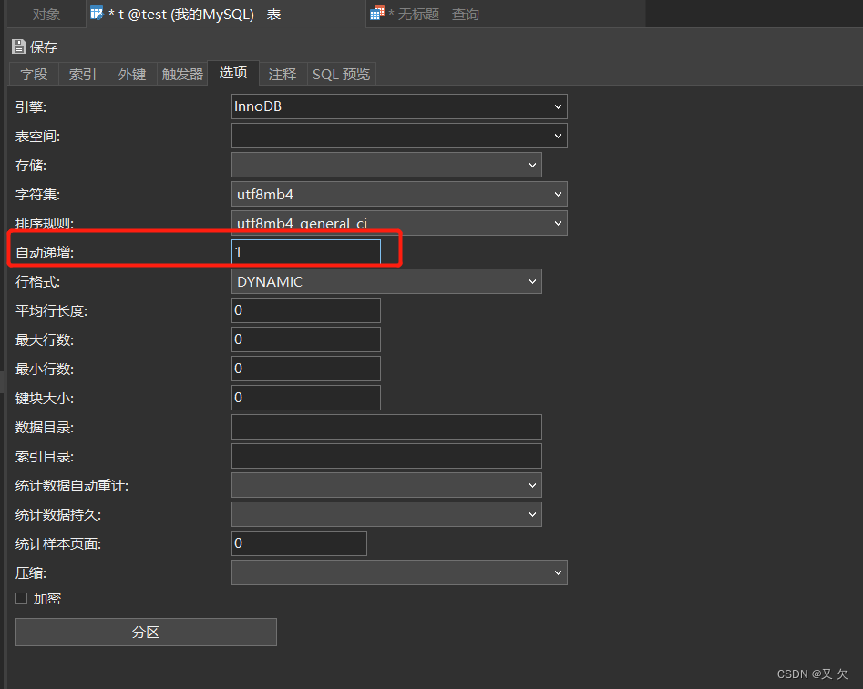863x689 pixels.
Task: Click the 分区 partition button
Action: coord(146,633)
